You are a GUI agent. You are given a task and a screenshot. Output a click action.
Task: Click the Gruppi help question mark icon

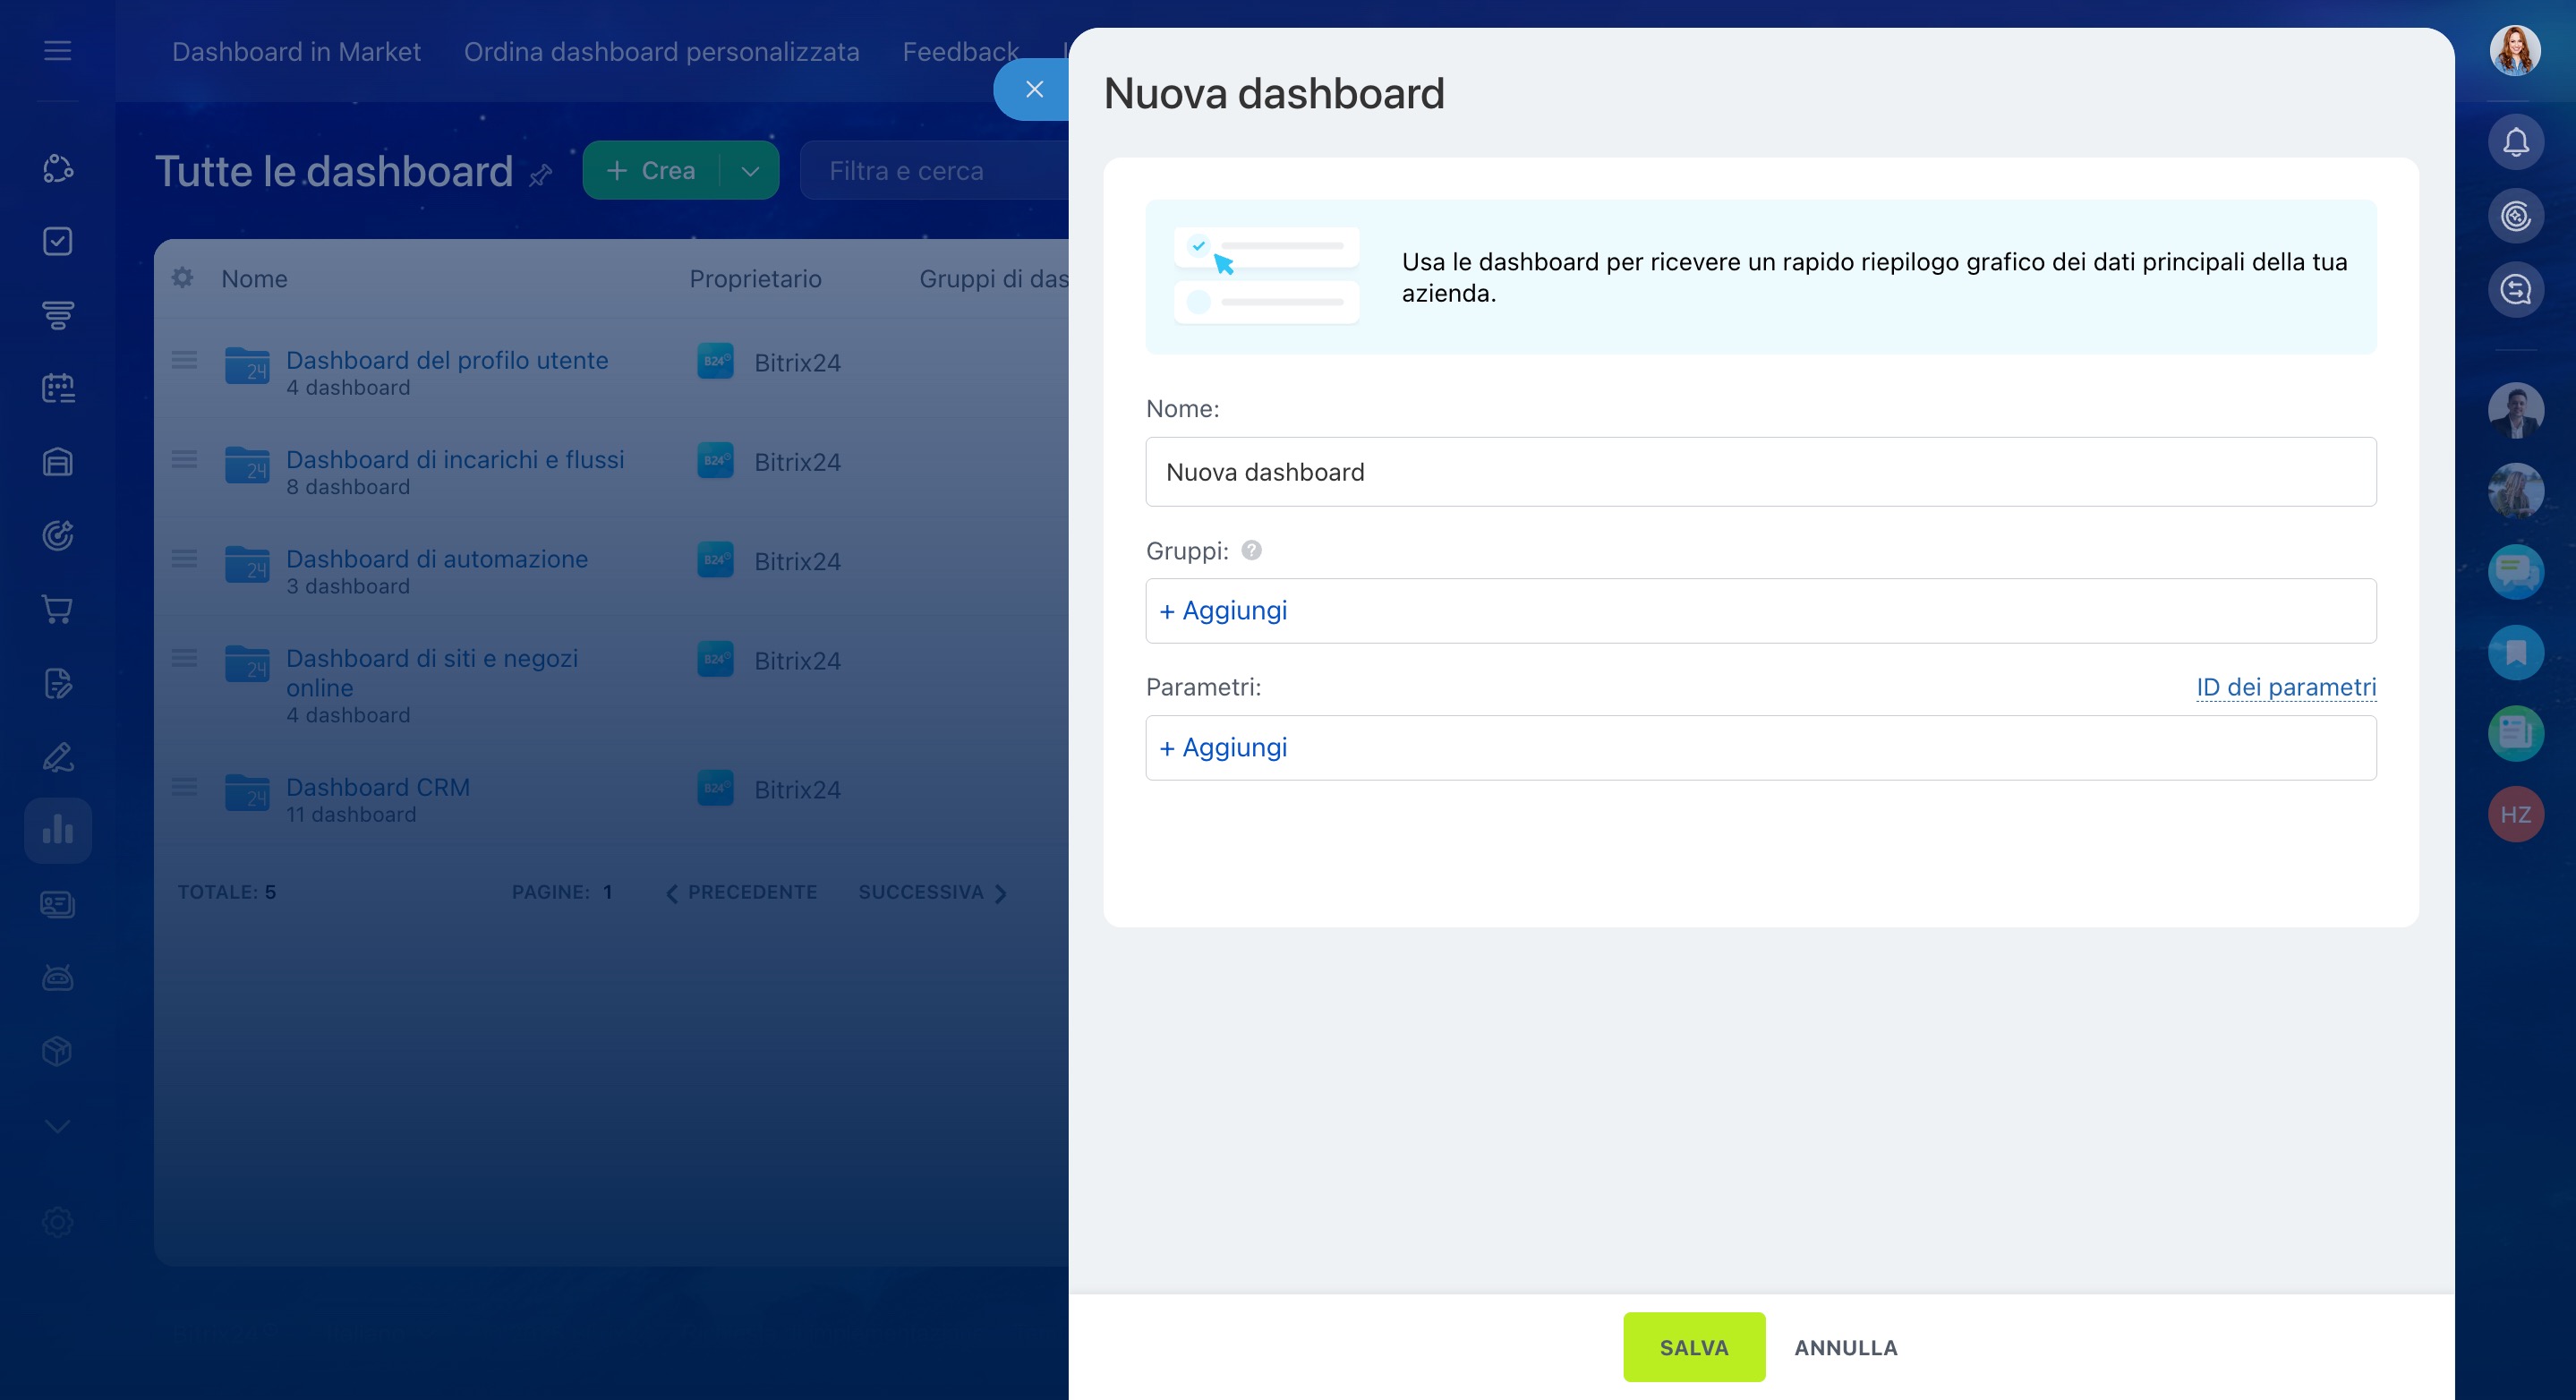click(x=1251, y=550)
